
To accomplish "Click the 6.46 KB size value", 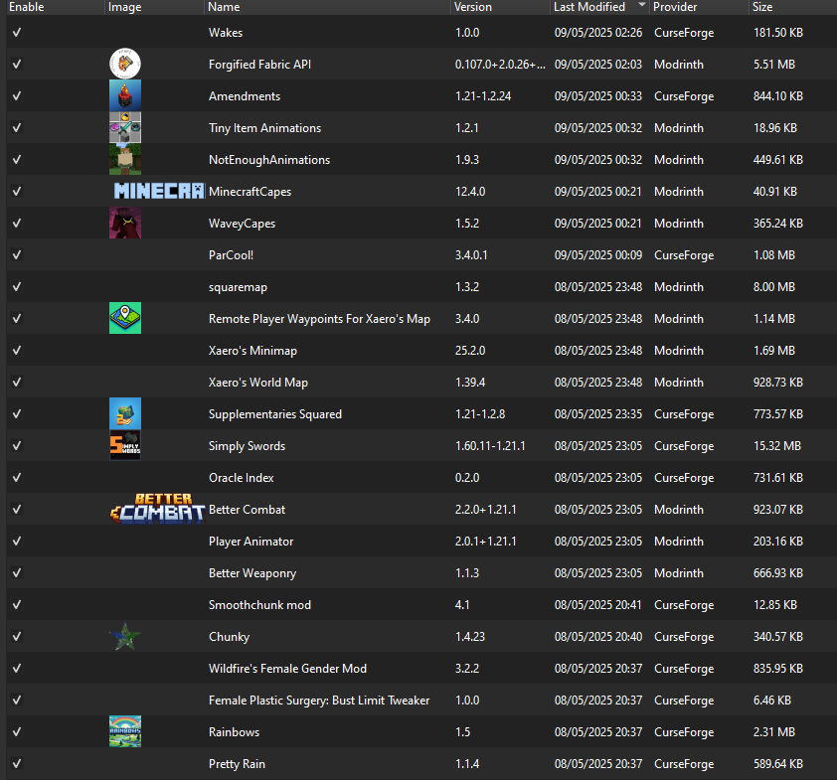I will pyautogui.click(x=771, y=701).
